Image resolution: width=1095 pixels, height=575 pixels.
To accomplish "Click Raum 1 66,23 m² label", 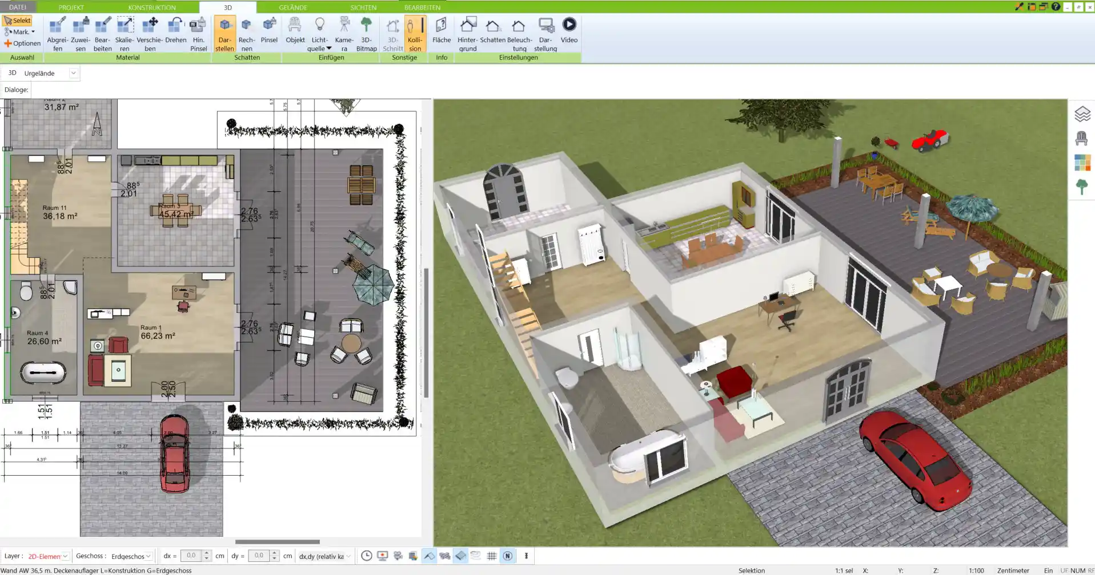I will pos(158,333).
